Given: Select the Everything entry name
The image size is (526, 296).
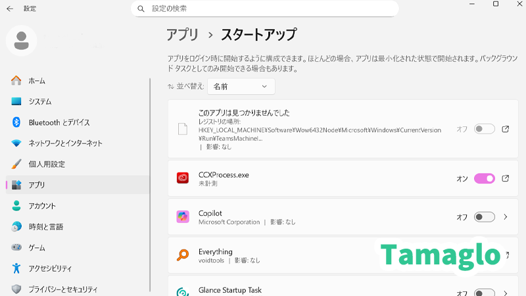Looking at the screenshot, I should 216,252.
